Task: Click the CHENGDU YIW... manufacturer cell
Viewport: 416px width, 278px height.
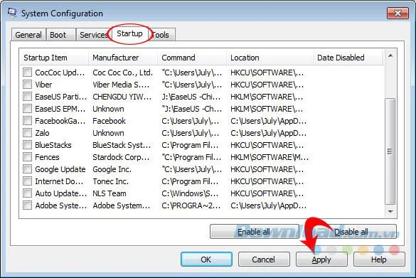Action: pos(122,97)
